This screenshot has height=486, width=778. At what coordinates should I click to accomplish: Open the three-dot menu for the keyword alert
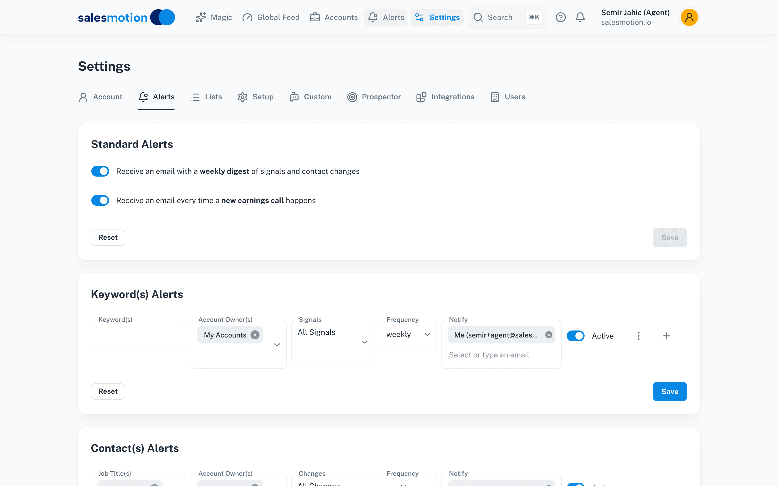click(639, 336)
